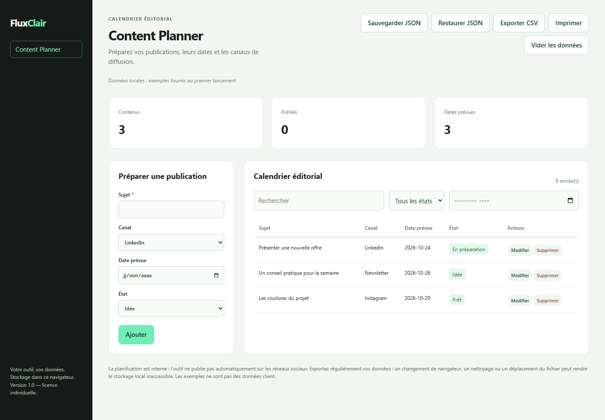Delete 'Présenter une nouvelle offre' entry

(547, 250)
